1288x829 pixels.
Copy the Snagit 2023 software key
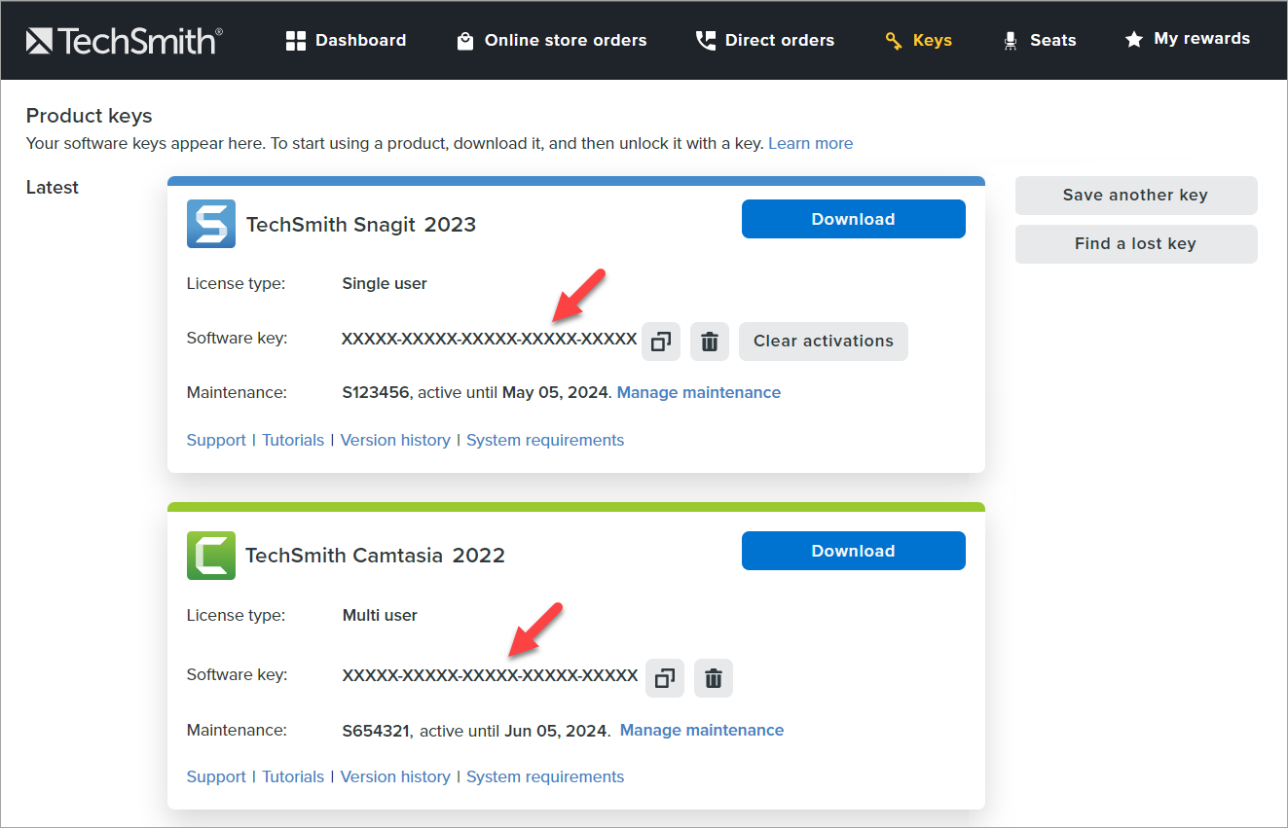(661, 342)
